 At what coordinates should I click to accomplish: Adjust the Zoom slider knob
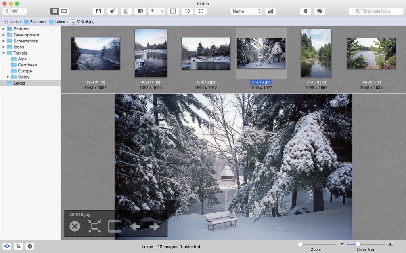pos(300,244)
